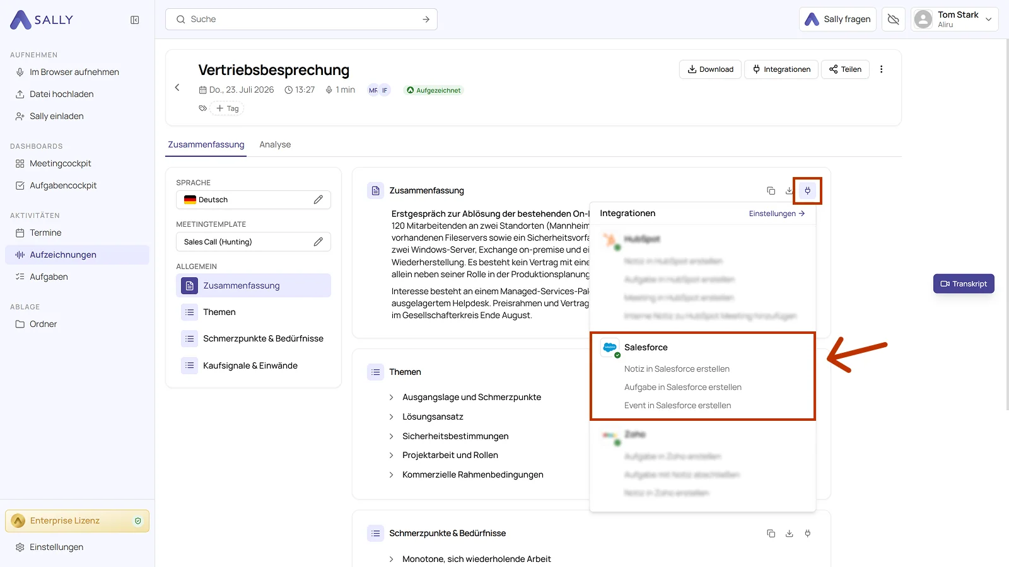Image resolution: width=1009 pixels, height=567 pixels.
Task: Select Themen in Allgemein list
Action: coord(254,312)
